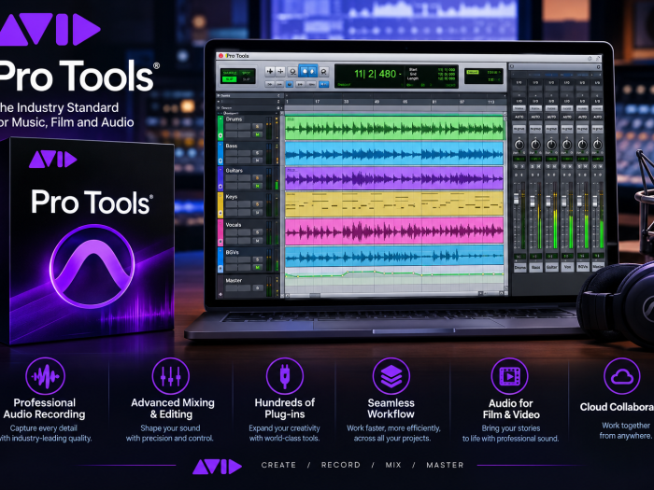The height and width of the screenshot is (490, 654).
Task: Solo the Guitars track
Action: coord(257,178)
